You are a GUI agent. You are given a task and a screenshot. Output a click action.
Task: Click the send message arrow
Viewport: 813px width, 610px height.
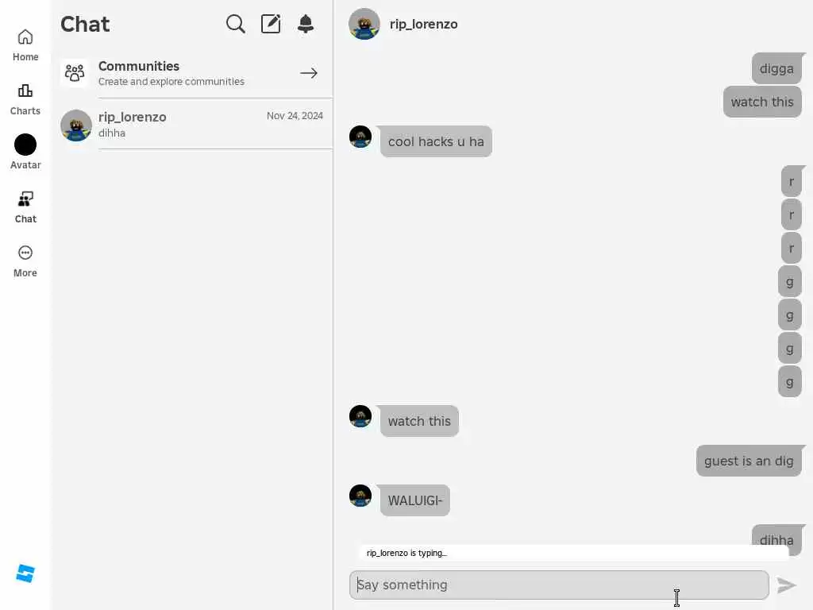(x=787, y=585)
